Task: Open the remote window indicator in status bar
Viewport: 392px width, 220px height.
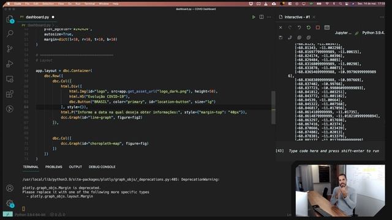Action: coord(8,215)
